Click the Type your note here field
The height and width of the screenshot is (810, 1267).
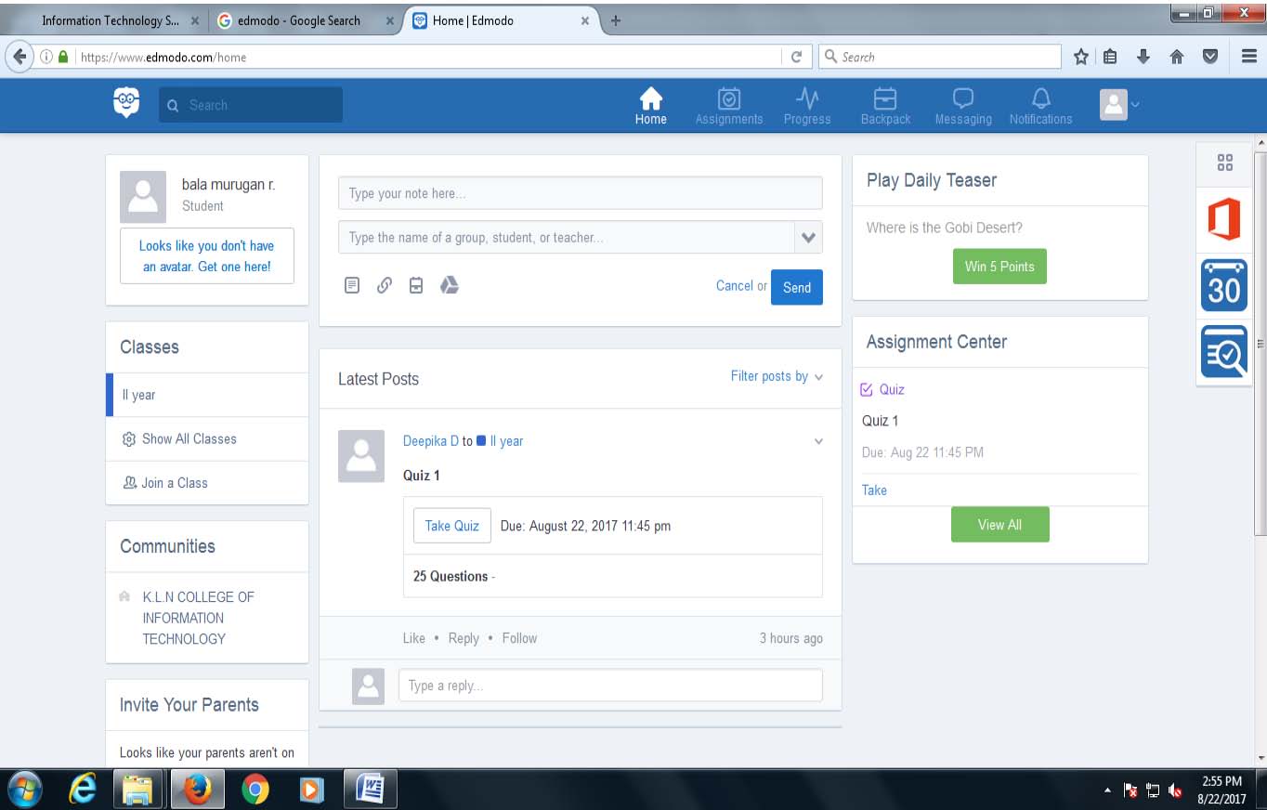tap(580, 193)
